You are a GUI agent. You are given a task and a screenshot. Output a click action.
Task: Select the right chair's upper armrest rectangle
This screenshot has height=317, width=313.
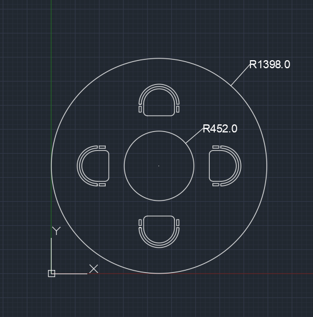pyautogui.click(x=216, y=147)
